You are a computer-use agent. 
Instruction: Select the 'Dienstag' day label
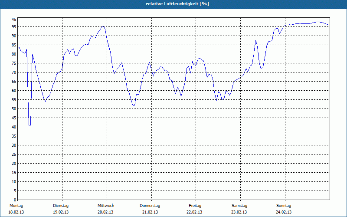click(61, 206)
